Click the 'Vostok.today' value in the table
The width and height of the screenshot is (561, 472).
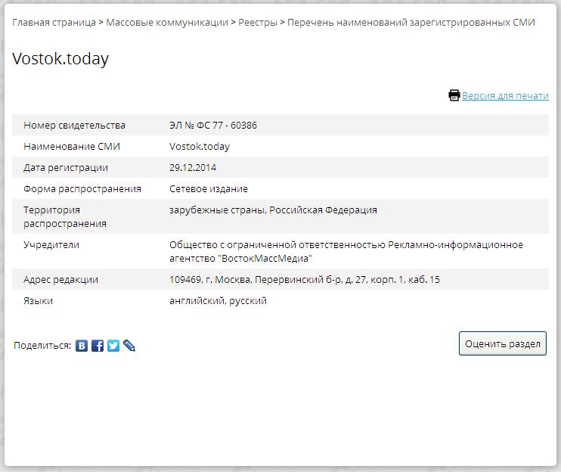199,146
